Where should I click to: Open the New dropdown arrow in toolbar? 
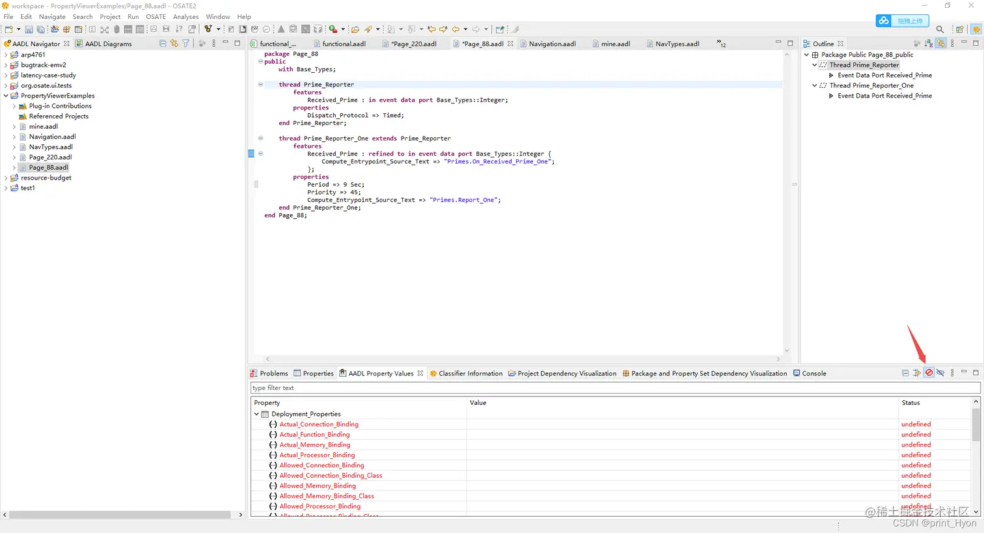coord(18,29)
